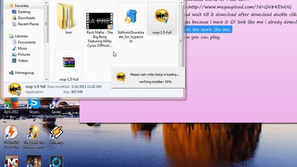
Task: Click navigation pane scrollbar thumb
Action: 46,24
